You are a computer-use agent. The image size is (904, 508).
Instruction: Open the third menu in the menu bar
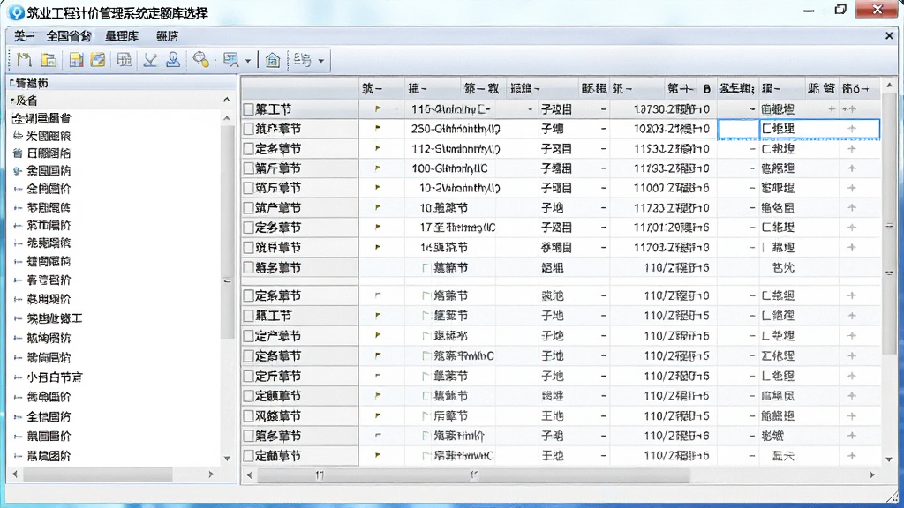tap(122, 36)
